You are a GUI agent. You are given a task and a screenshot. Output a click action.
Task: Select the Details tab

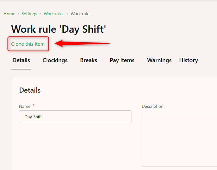click(21, 60)
